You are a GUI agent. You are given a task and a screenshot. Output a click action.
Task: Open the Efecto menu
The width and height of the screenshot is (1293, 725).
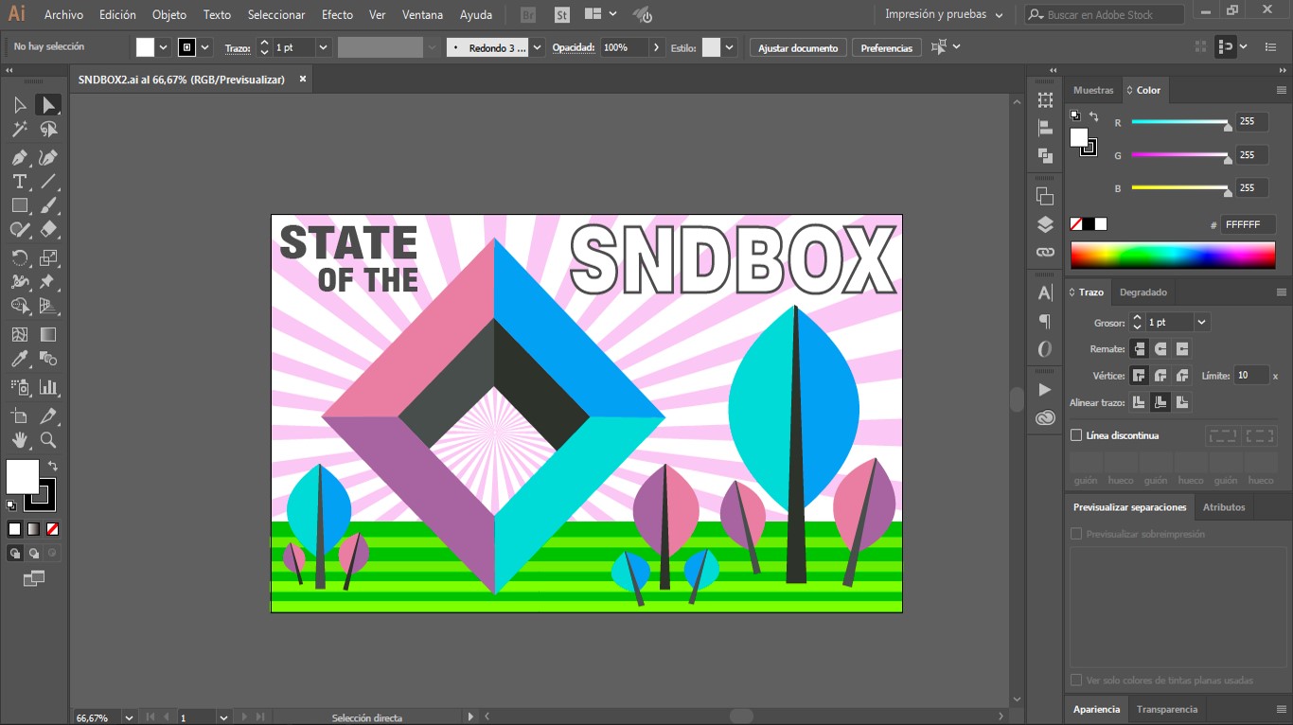[x=337, y=14]
